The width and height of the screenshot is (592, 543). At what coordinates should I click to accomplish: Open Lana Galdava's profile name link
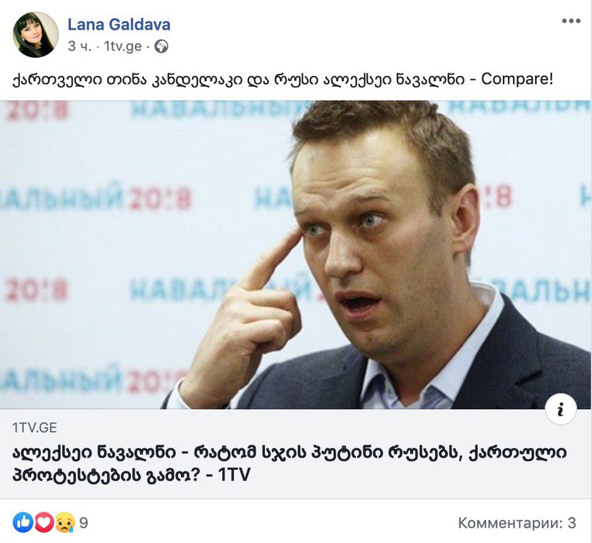click(119, 25)
